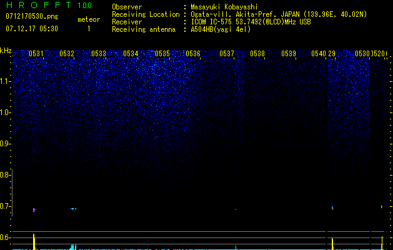Click the 0.7 kHz frequency label
The height and width of the screenshot is (250, 393).
pyautogui.click(x=5, y=206)
